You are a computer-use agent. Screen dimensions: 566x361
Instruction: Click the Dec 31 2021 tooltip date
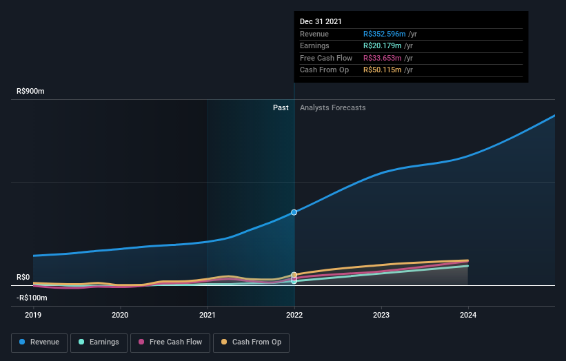pyautogui.click(x=321, y=21)
